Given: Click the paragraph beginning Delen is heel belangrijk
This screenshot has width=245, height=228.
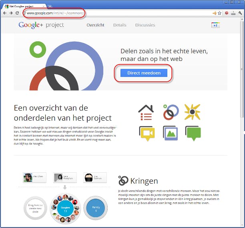Looking at the screenshot, I should click(65, 135).
